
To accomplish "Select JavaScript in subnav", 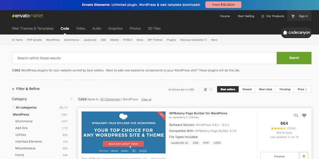I will tap(90, 40).
